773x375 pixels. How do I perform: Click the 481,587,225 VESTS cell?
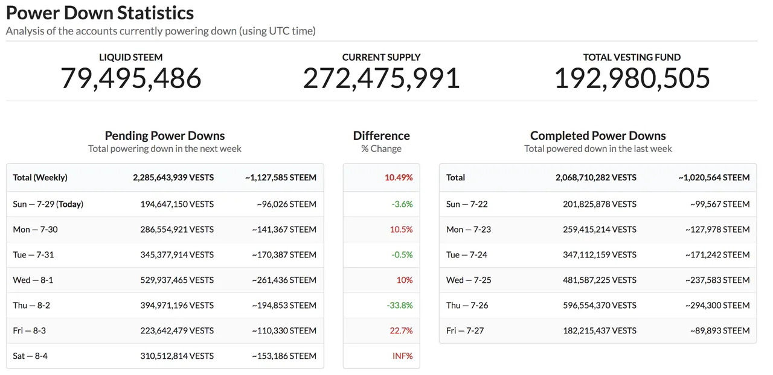coord(600,280)
